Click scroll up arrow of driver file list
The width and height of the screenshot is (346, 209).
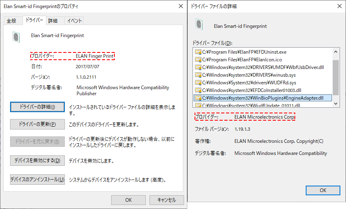[x=336, y=52]
